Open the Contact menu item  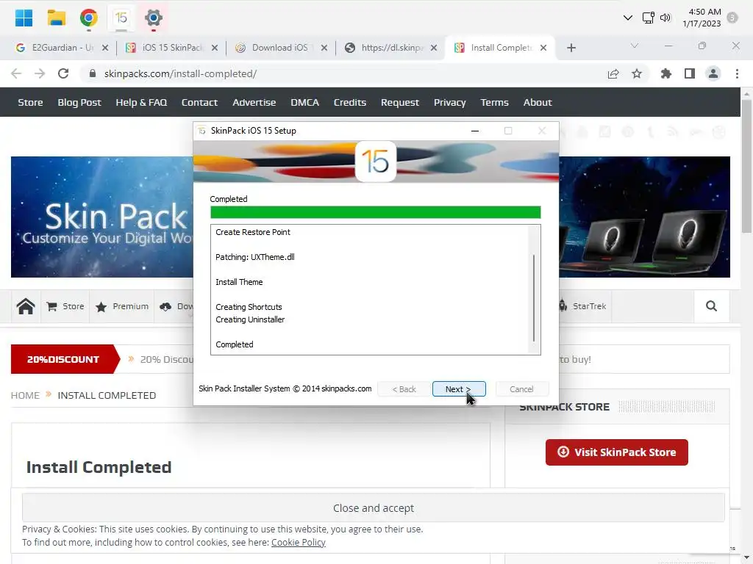click(x=199, y=103)
